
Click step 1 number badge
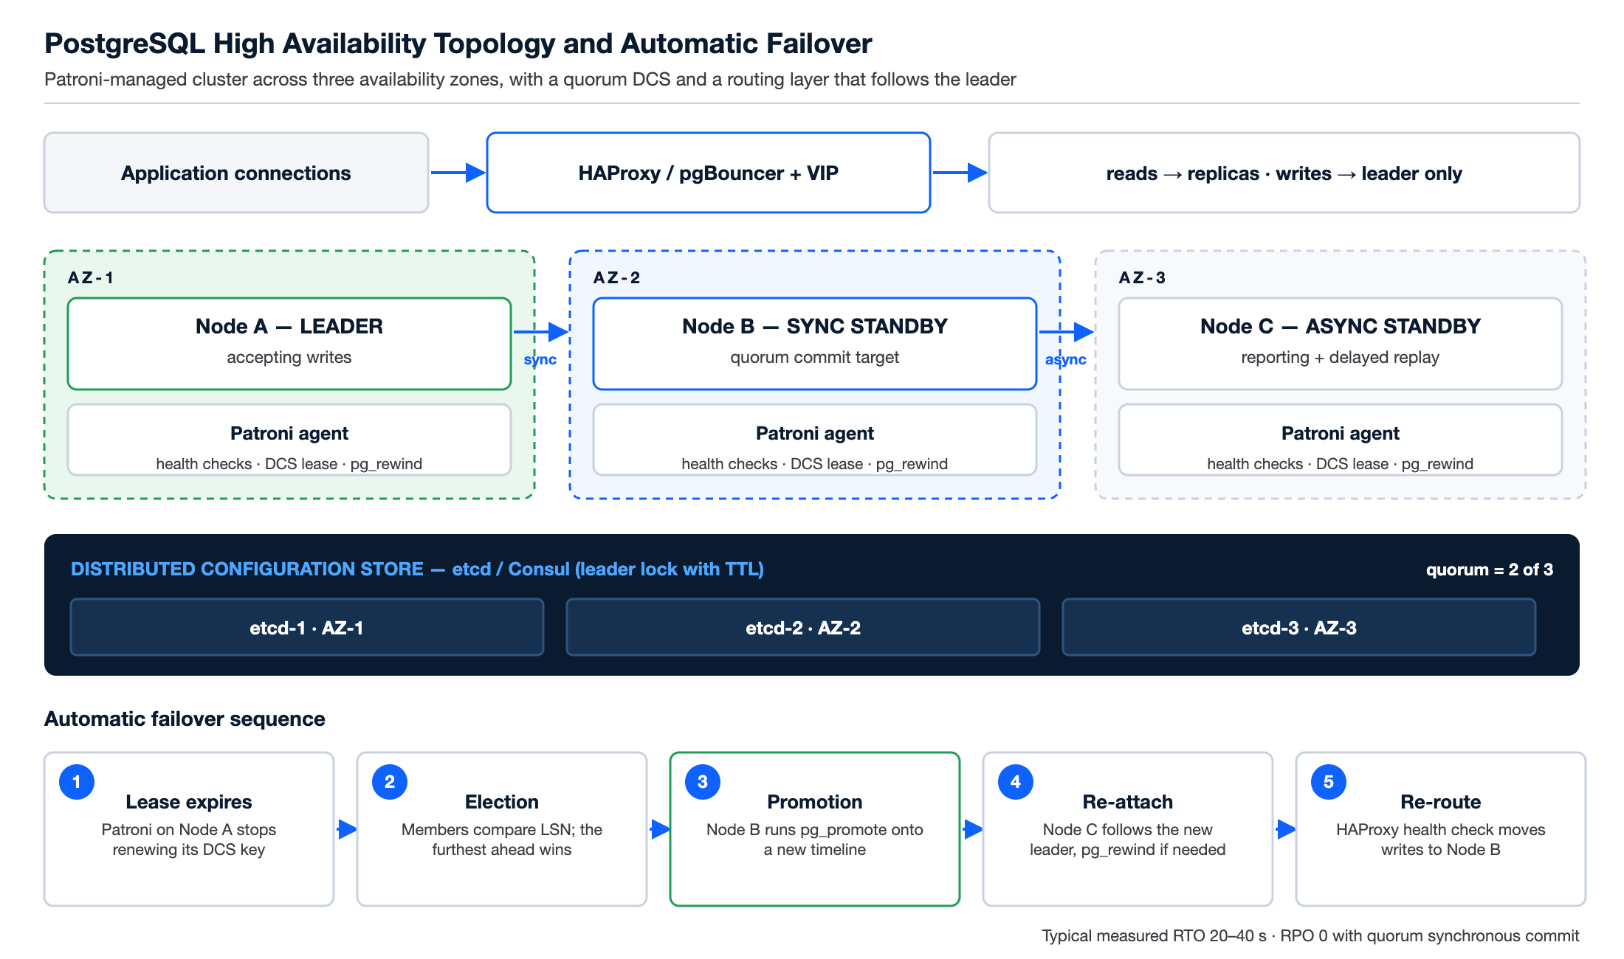(x=77, y=782)
